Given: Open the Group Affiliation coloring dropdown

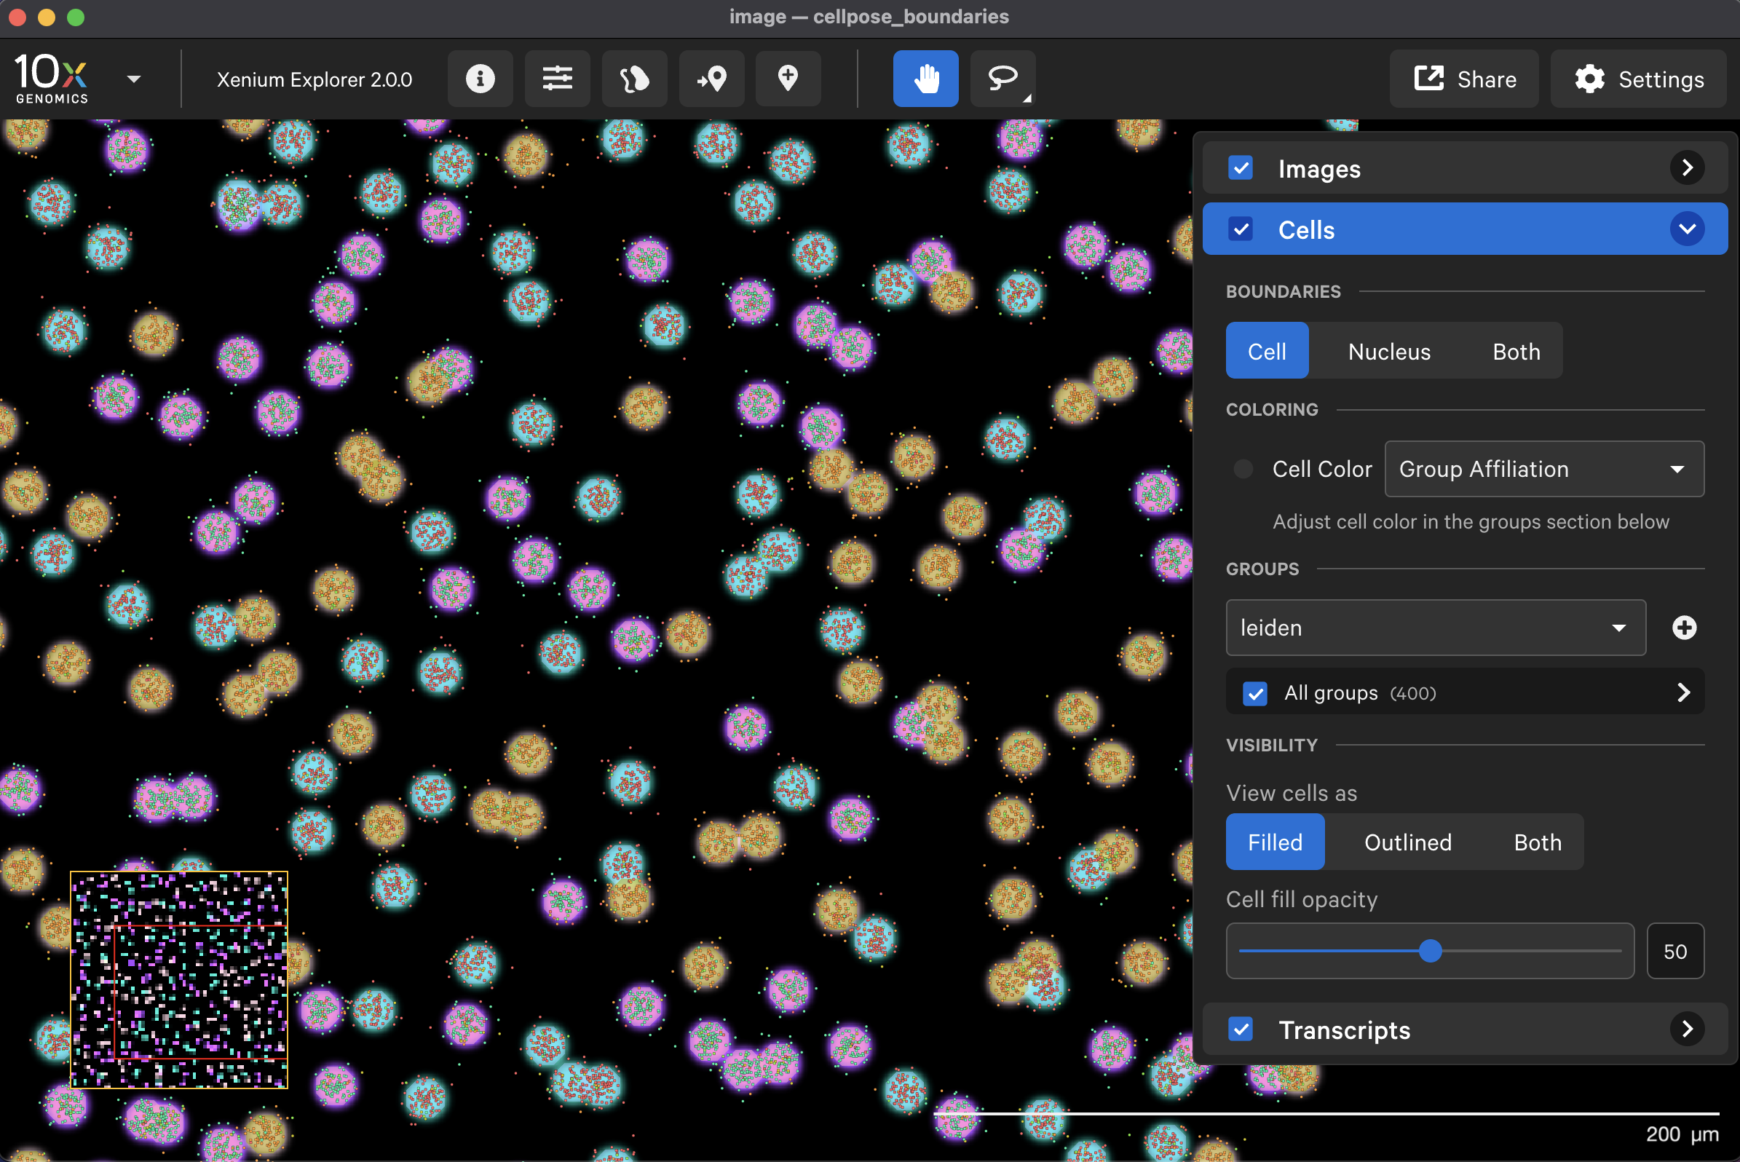Looking at the screenshot, I should pyautogui.click(x=1543, y=469).
